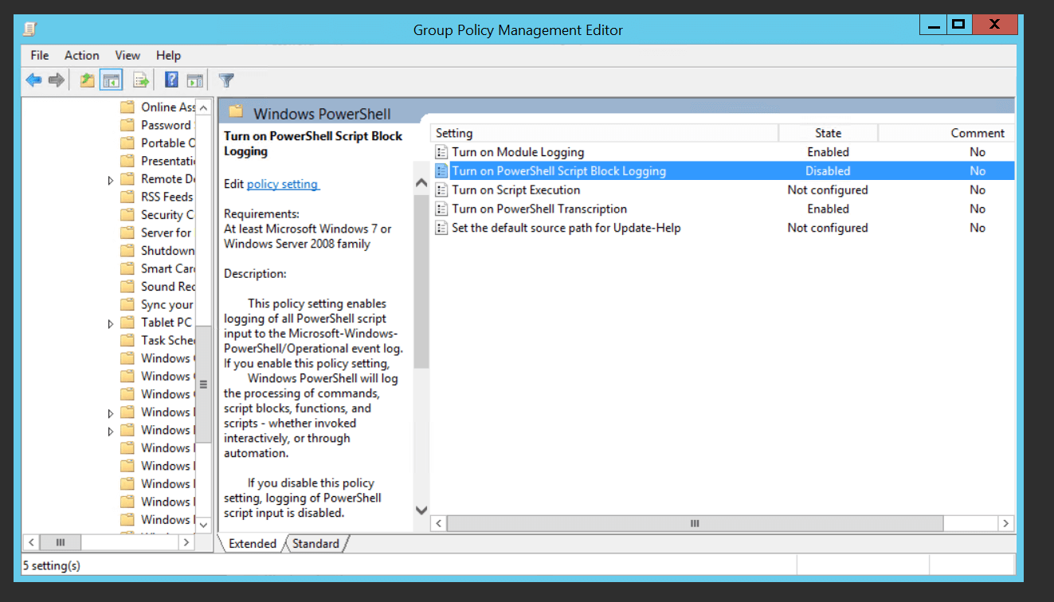Click the policy icon beside Turn on Script Execution
This screenshot has height=602, width=1054.
[441, 190]
